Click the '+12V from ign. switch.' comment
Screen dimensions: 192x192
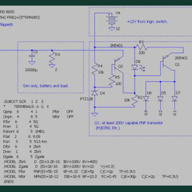tap(147, 22)
